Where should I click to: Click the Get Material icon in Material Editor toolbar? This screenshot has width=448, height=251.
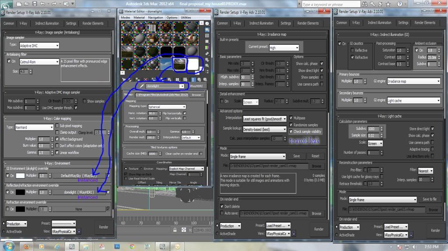pos(124,79)
